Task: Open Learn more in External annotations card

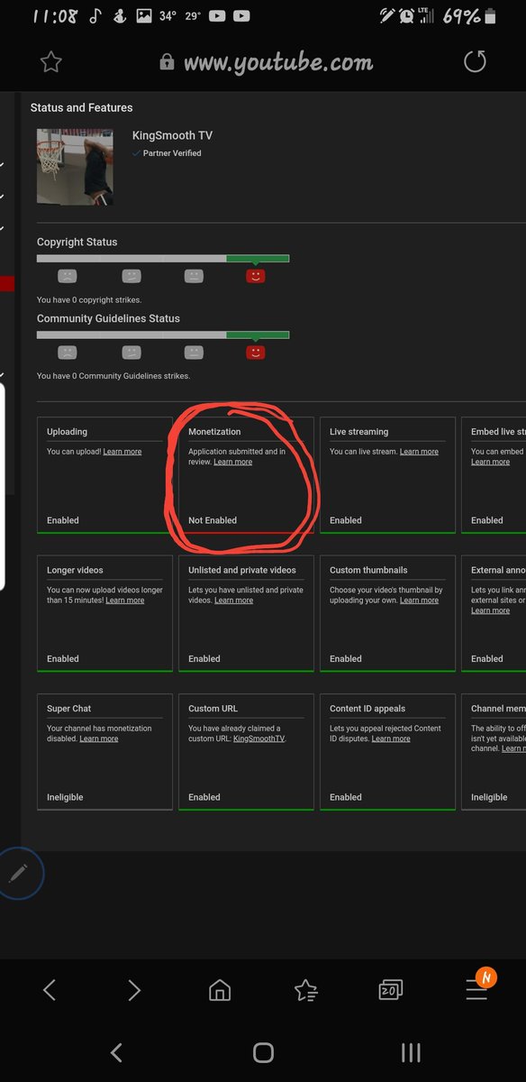Action: click(x=490, y=610)
